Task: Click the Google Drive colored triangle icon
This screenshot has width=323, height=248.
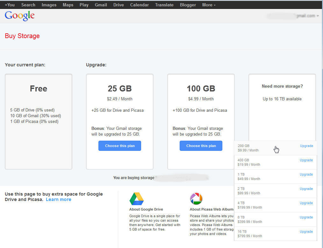Action: 137,198
